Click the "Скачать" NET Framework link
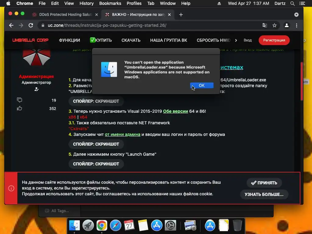The image size is (312, 234). [79, 129]
